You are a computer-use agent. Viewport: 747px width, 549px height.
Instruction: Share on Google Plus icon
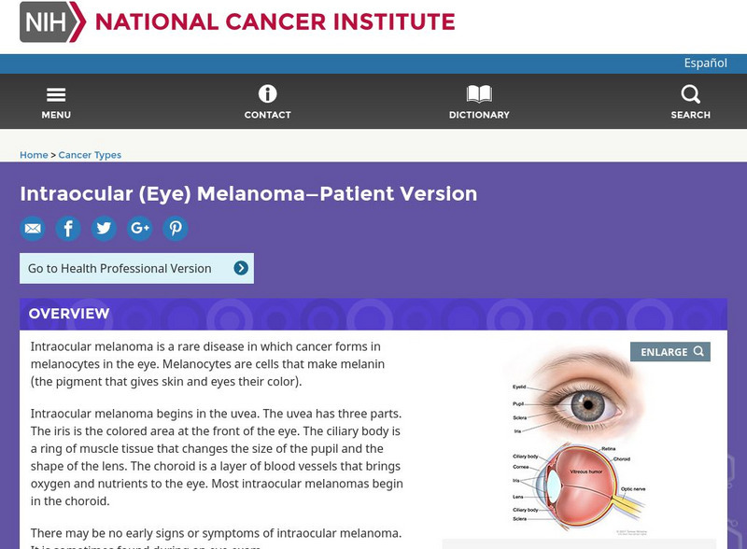pos(140,228)
